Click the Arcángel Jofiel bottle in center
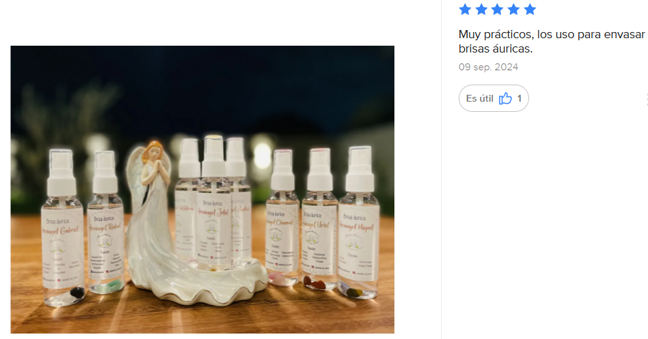Image resolution: width=648 pixels, height=339 pixels. [x=213, y=203]
